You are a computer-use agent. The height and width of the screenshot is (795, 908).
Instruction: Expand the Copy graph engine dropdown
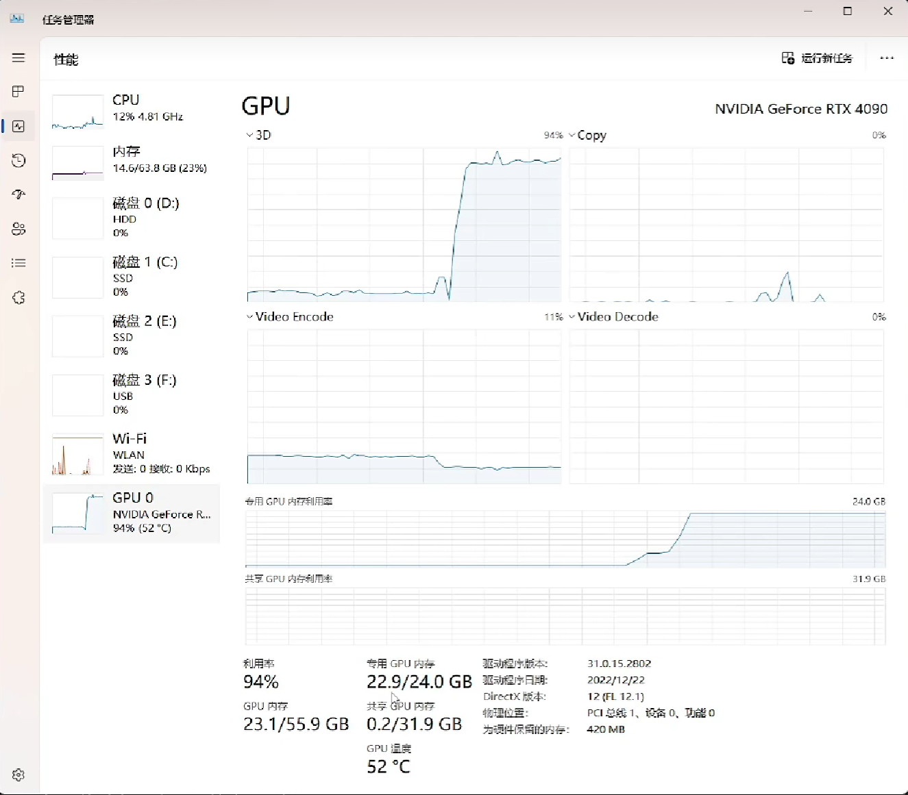588,136
